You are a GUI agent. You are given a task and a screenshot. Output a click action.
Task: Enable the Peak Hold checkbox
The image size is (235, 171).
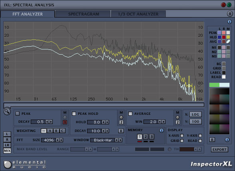(74, 114)
